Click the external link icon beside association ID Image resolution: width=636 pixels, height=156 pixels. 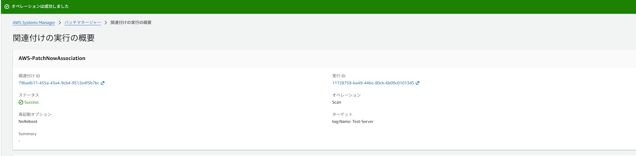[103, 83]
